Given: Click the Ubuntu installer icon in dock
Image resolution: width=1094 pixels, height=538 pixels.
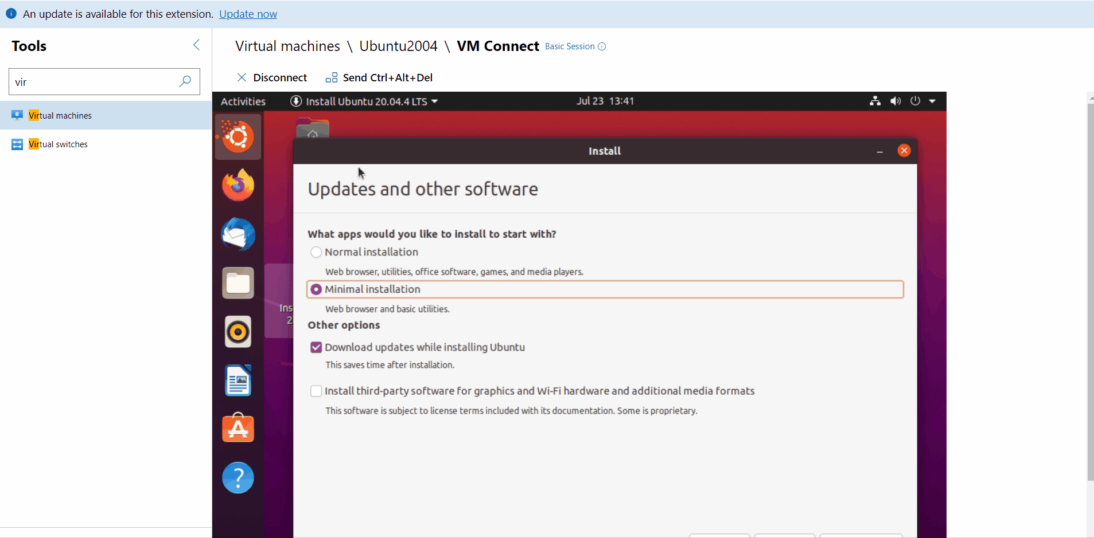Looking at the screenshot, I should pos(238,136).
